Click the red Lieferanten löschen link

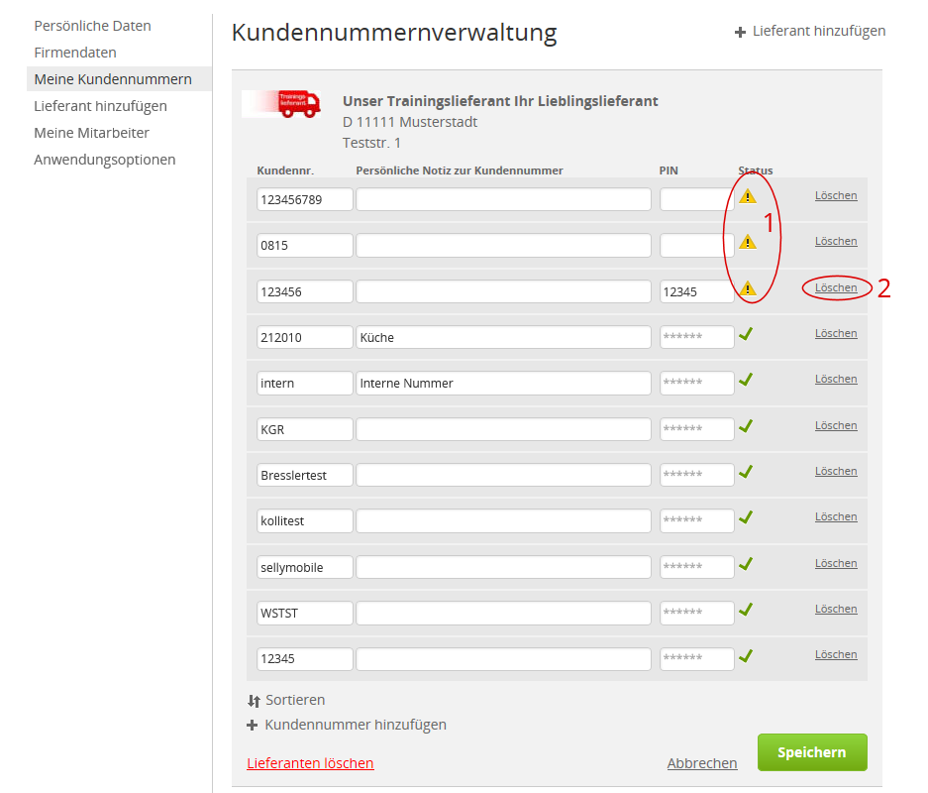[x=310, y=763]
